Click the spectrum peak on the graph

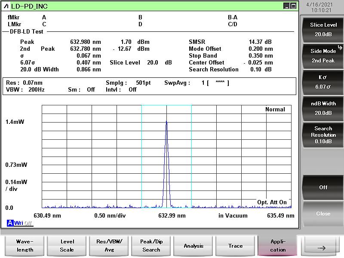(x=166, y=122)
